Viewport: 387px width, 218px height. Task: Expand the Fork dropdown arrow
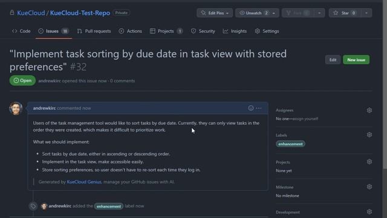pos(319,13)
